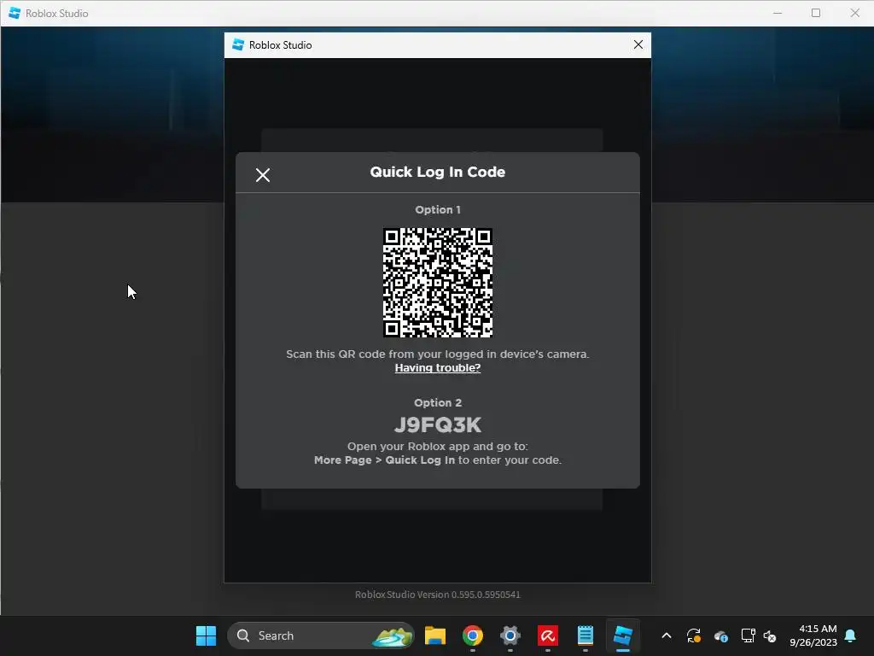Open the network display tray icon
The height and width of the screenshot is (656, 874).
tap(748, 635)
